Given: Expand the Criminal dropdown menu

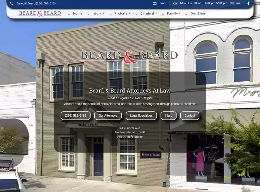Looking at the screenshot, I should click(149, 13).
